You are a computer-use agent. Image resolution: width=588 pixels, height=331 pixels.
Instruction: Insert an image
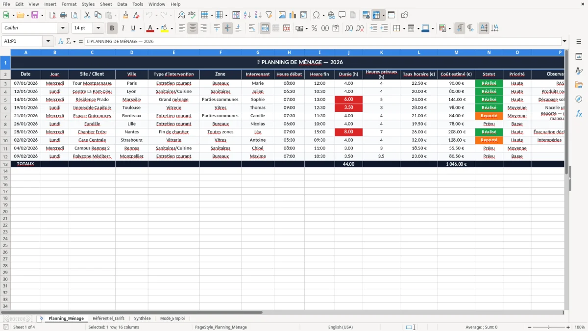pos(282,15)
